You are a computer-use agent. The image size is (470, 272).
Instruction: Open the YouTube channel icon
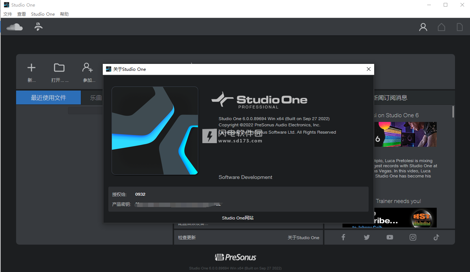(x=390, y=237)
